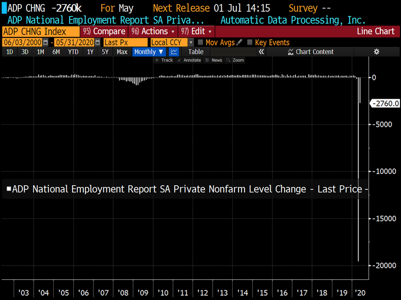Open the News overlay tool
Viewport: 401px width, 300px height.
(214, 60)
